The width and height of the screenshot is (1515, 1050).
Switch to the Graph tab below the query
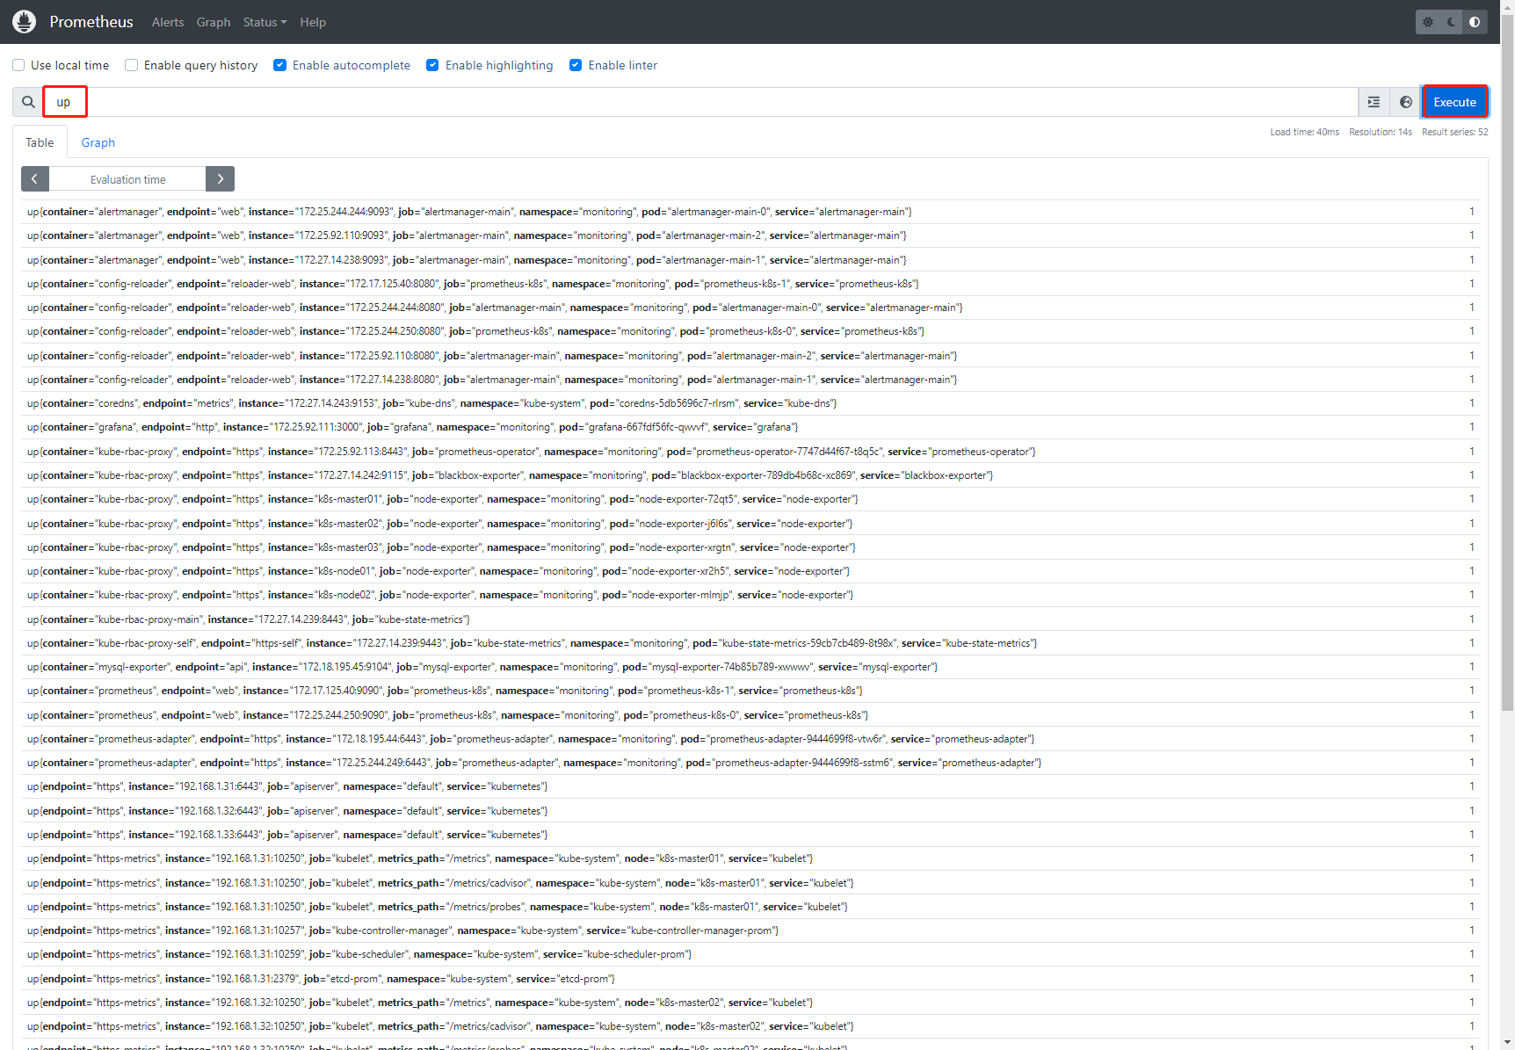click(98, 142)
